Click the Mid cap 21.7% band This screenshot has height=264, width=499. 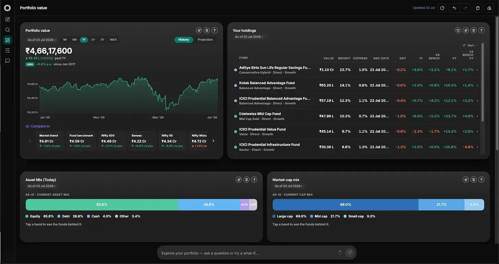(x=441, y=204)
